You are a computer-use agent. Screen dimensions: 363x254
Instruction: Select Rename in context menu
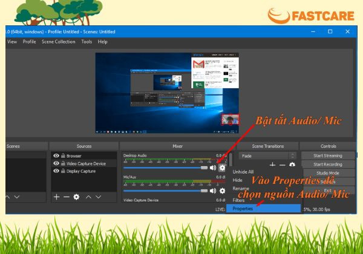263,189
